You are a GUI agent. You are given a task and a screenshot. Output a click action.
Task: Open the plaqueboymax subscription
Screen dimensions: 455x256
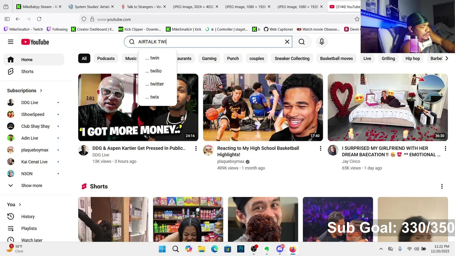pos(34,150)
